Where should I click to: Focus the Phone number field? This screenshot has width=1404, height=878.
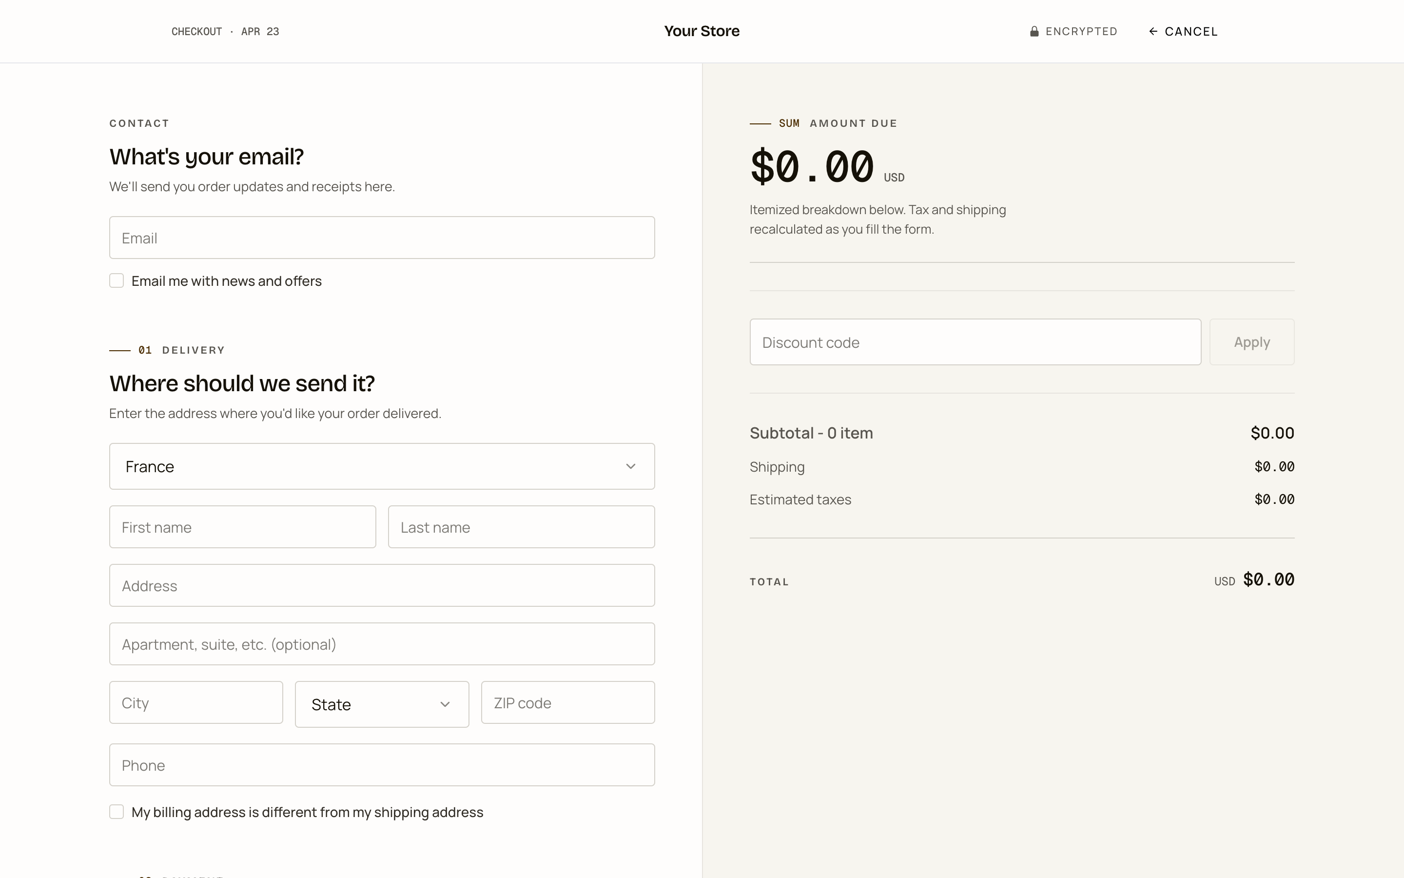[x=382, y=765]
